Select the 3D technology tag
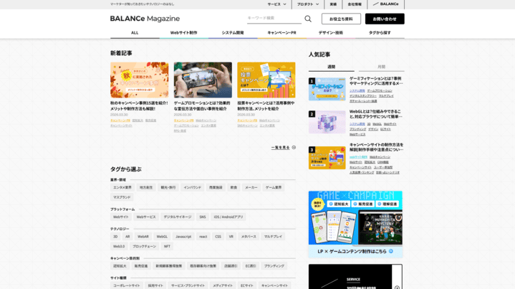515x289 pixels. click(x=115, y=237)
